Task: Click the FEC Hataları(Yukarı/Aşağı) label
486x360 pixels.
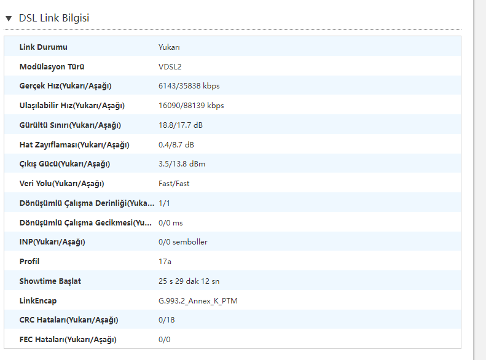Action: [68, 340]
